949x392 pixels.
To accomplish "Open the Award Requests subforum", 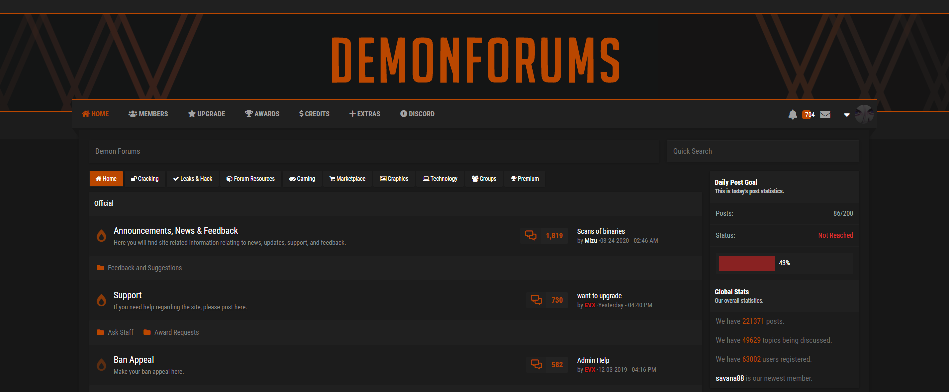I will click(177, 332).
